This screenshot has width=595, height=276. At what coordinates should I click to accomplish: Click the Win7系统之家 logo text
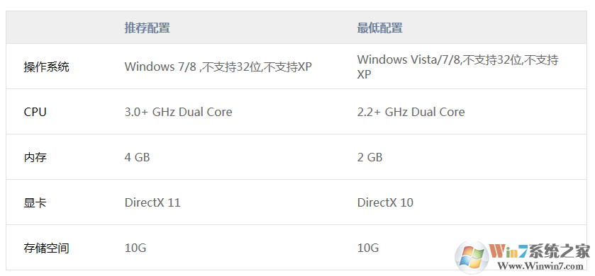click(540, 251)
